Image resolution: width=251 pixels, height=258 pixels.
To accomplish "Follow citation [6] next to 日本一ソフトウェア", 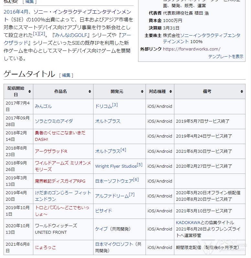I will pyautogui.click(x=136, y=180).
